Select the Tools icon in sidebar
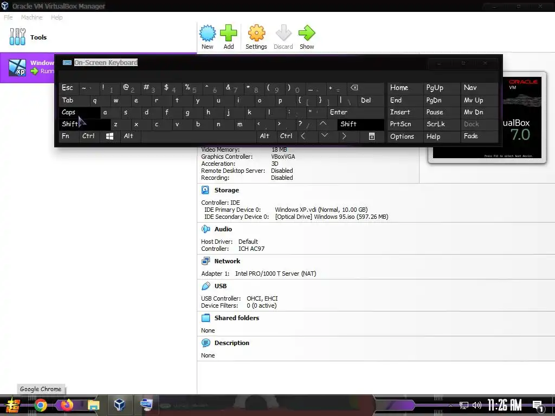Screen dimensions: 555x416 pyautogui.click(x=17, y=37)
